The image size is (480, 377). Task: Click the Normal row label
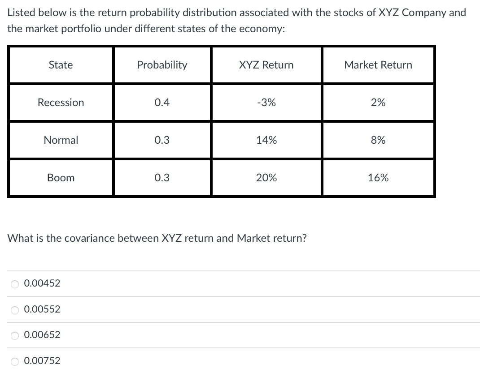click(61, 140)
